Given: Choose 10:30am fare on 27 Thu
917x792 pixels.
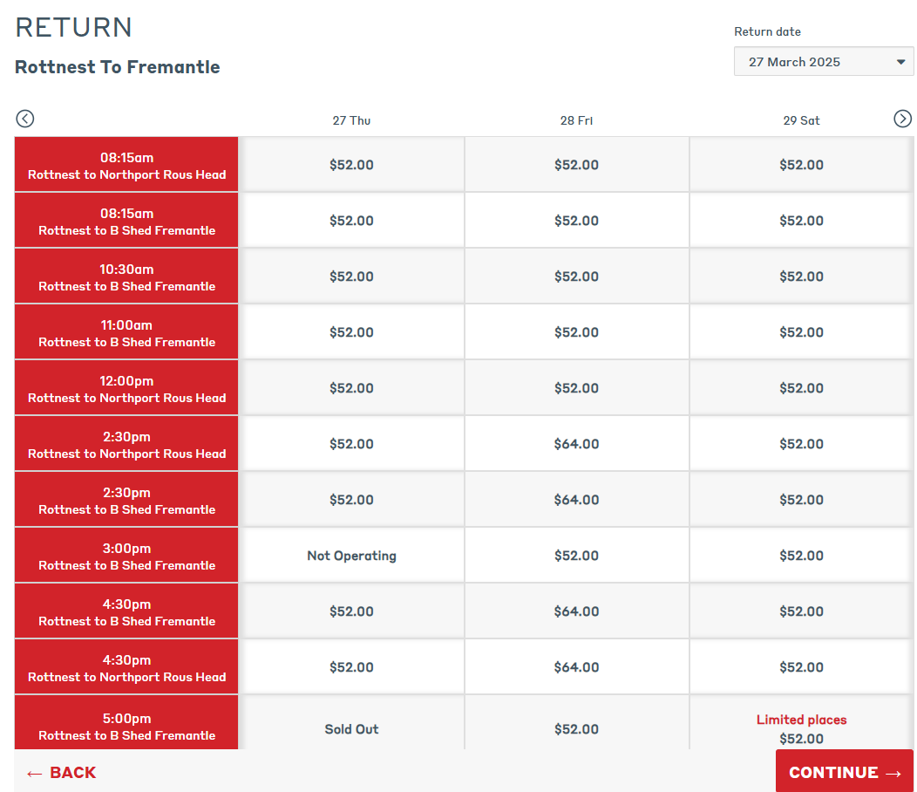Looking at the screenshot, I should (x=351, y=277).
